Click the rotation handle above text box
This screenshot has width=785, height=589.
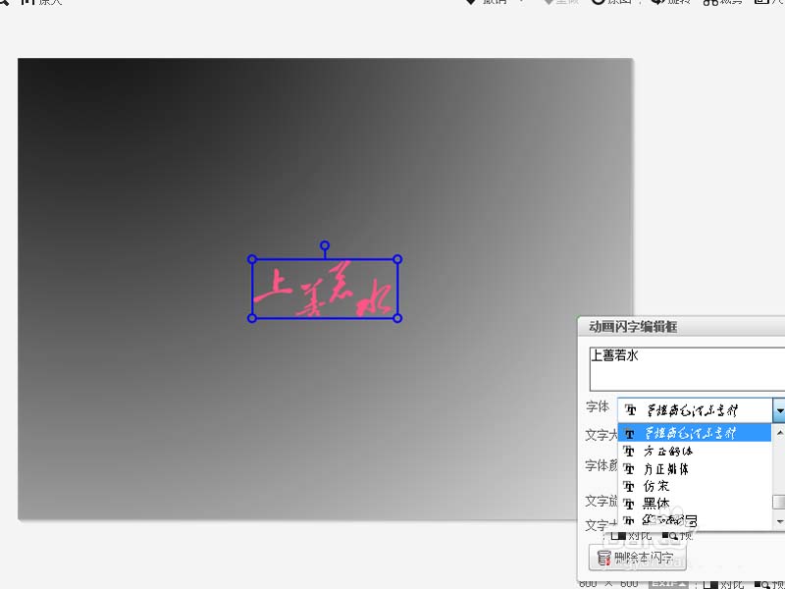[x=325, y=246]
